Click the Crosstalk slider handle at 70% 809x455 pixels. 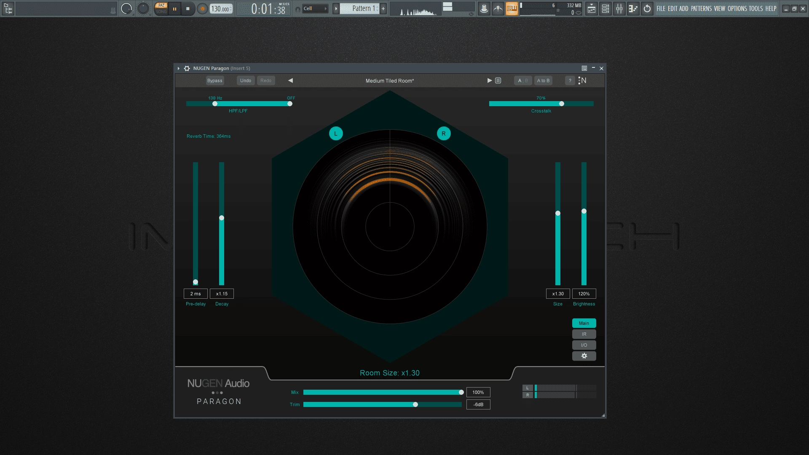[562, 104]
